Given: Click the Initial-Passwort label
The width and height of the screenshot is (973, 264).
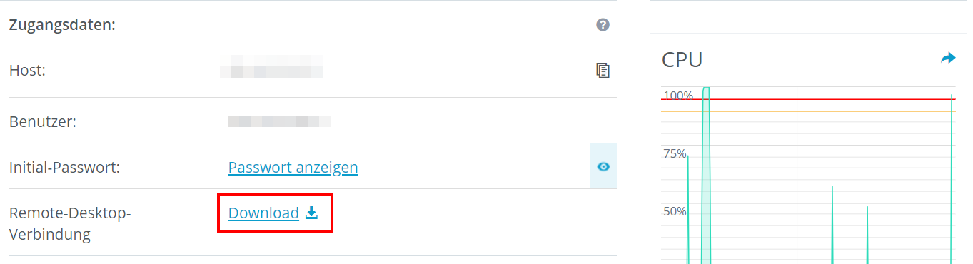Looking at the screenshot, I should pos(64,168).
